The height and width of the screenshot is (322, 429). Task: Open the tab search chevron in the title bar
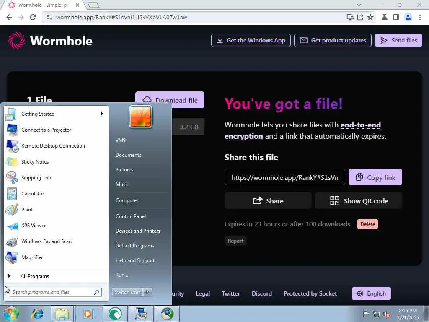[359, 5]
